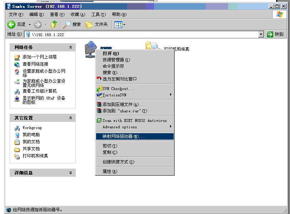290x214 pixels.
Task: Click the Up folder toolbar icon
Action: click(x=54, y=24)
